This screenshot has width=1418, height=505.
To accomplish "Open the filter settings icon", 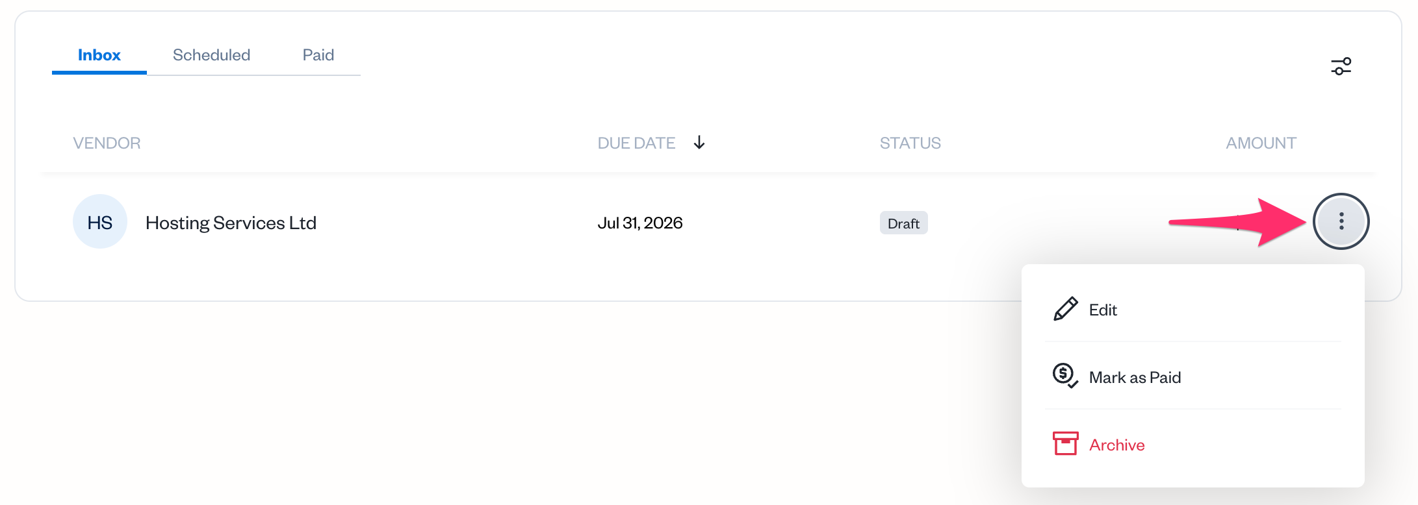I will [1341, 66].
